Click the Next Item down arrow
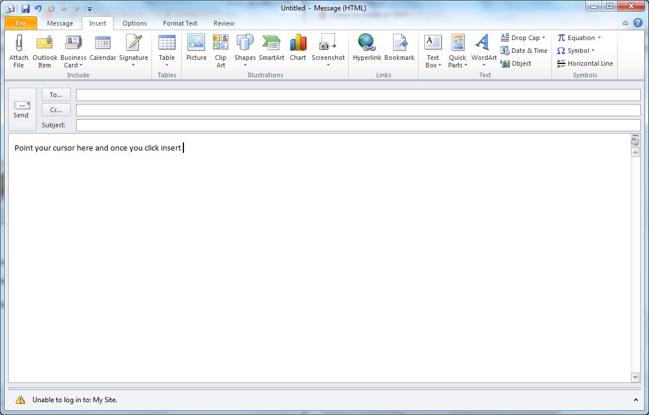The height and width of the screenshot is (415, 649). tap(76, 8)
